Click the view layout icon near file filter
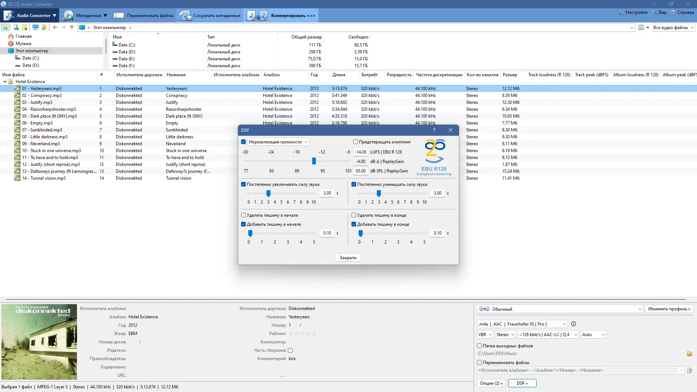697x392 pixels. tap(641, 28)
